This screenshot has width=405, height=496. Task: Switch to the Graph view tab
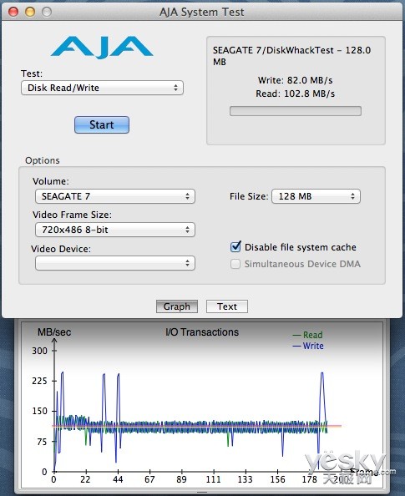[x=177, y=306]
